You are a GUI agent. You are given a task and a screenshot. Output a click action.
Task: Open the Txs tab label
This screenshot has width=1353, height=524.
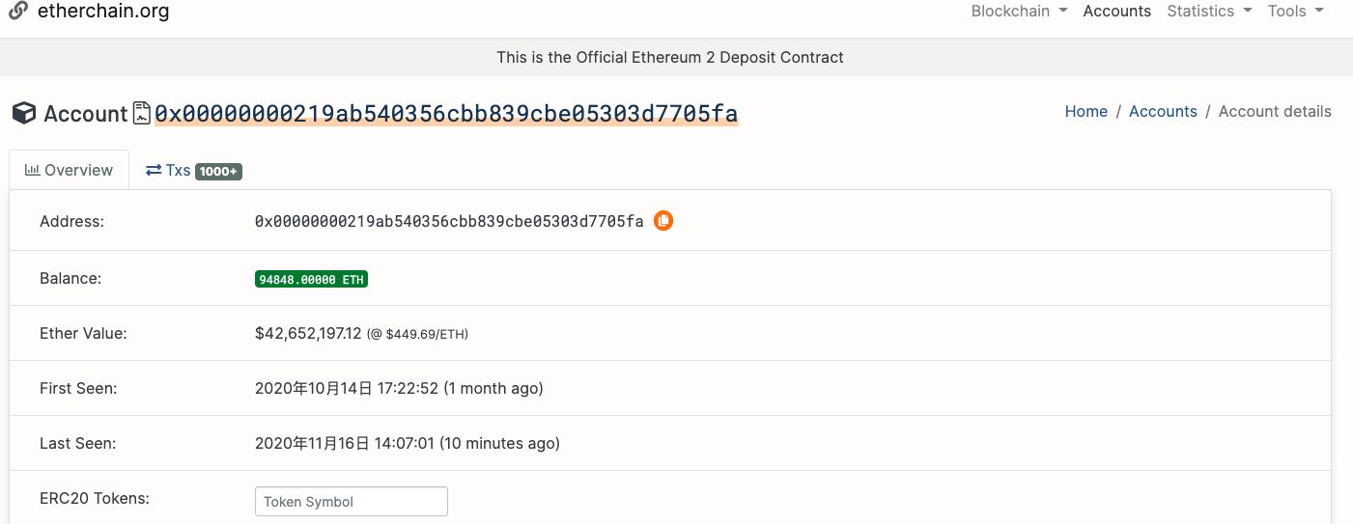click(178, 170)
